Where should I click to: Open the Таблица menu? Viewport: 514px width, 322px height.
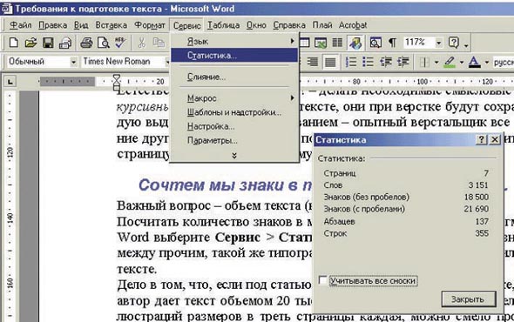(x=223, y=25)
